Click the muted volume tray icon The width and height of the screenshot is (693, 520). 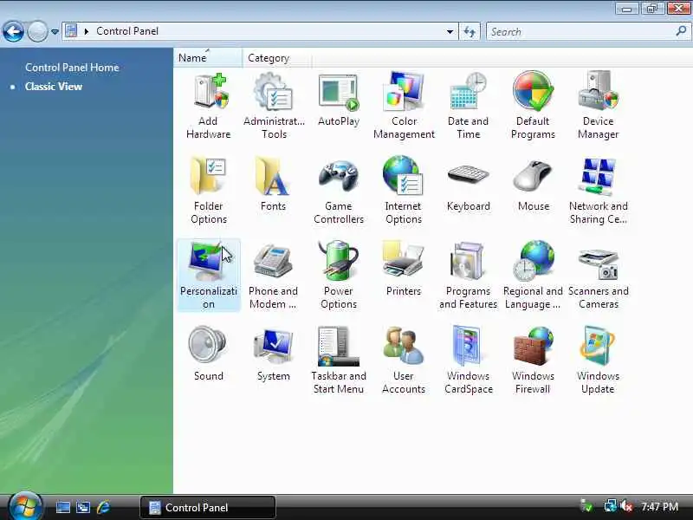(626, 506)
